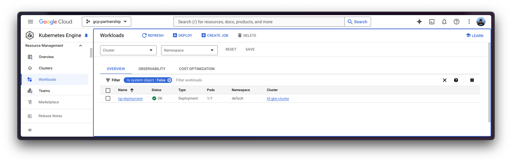Toggle the select-all header checkbox
This screenshot has width=512, height=163.
pyautogui.click(x=108, y=90)
